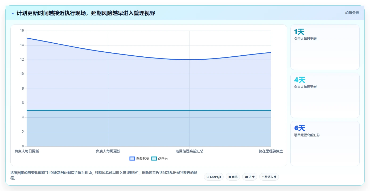This screenshot has height=191, width=370.
Task: Click the y-axis value 0
Action: click(x=23, y=146)
